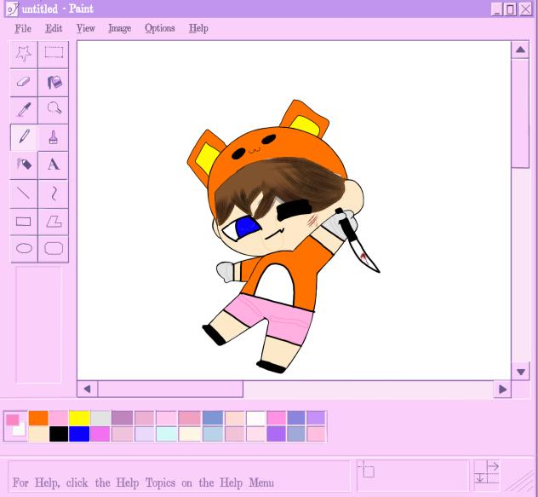Pick the white color swatch
538x497 pixels.
pyautogui.click(x=256, y=418)
